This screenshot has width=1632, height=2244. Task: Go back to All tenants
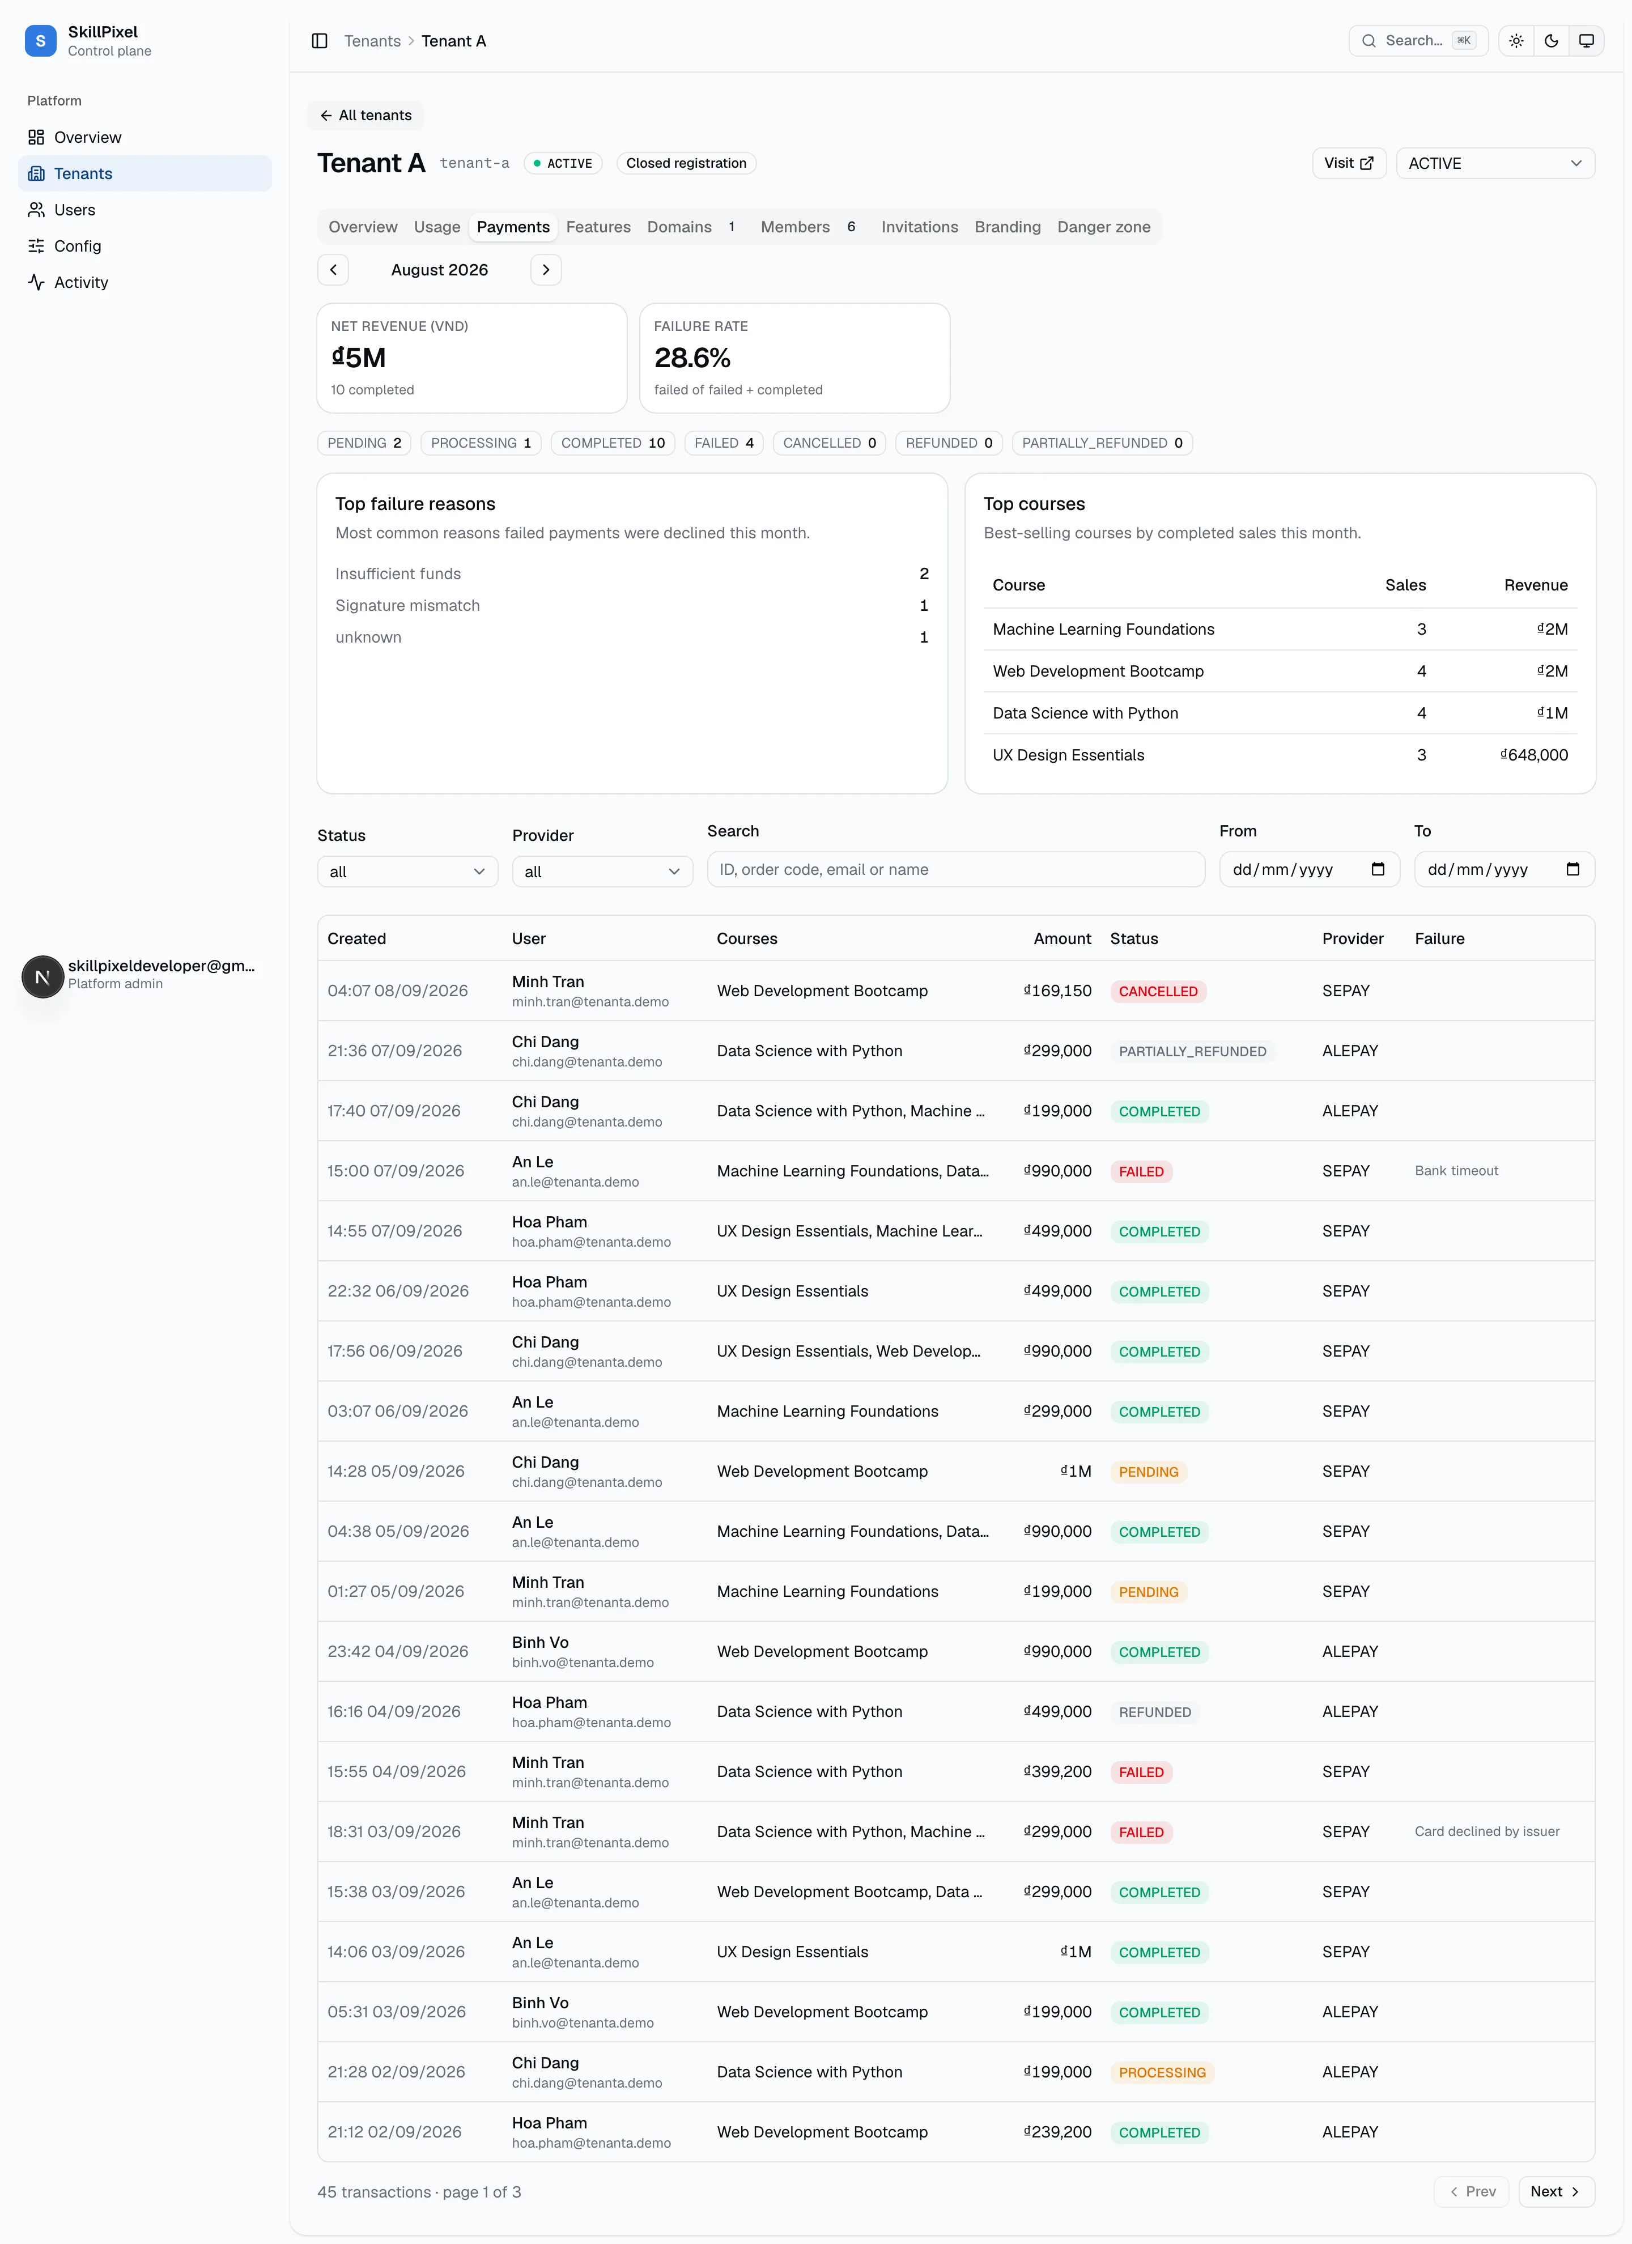point(365,116)
